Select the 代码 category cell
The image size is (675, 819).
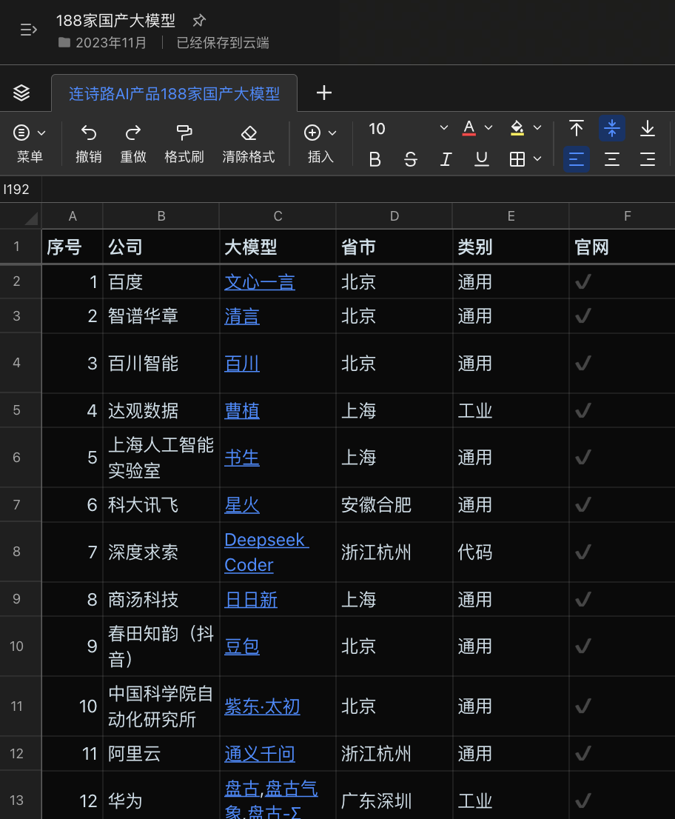[511, 552]
